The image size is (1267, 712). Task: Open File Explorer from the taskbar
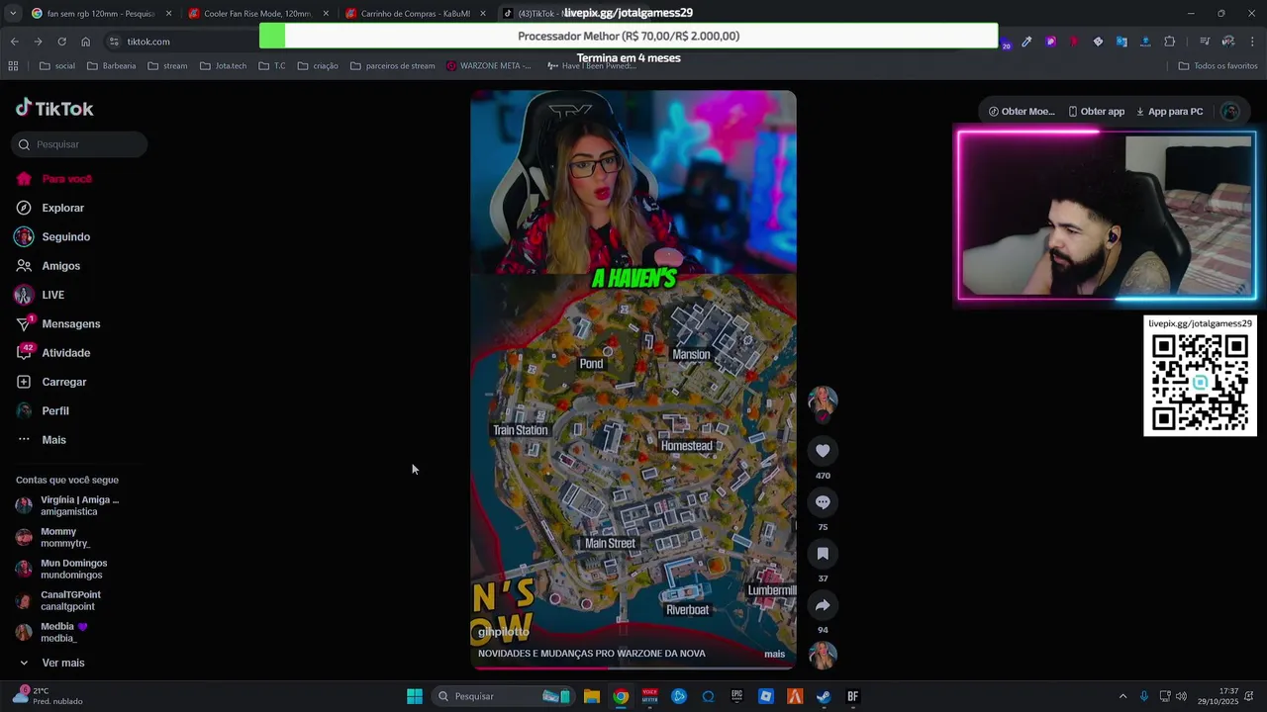click(x=591, y=696)
